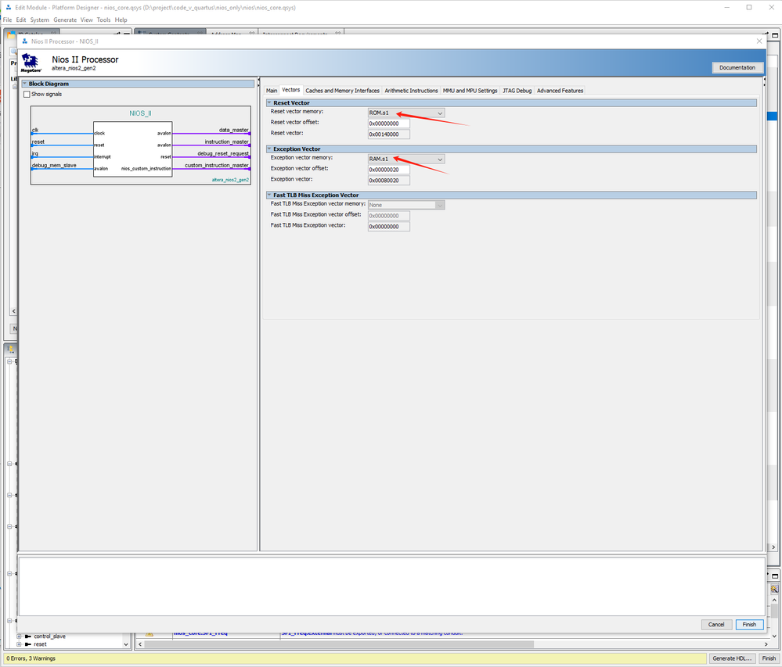Click the Messages horizontal scrollbar
Image resolution: width=782 pixels, height=667 pixels.
tap(339, 644)
